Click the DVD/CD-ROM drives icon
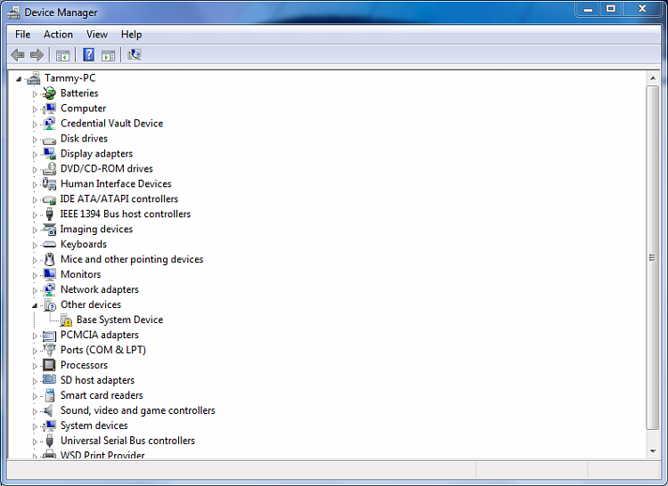This screenshot has height=486, width=668. click(x=49, y=169)
